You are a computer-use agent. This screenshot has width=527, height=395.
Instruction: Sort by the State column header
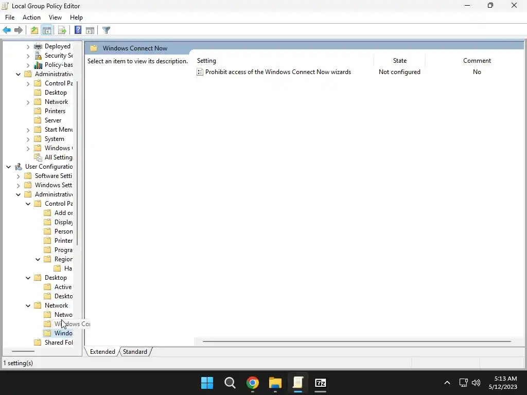[x=399, y=61]
